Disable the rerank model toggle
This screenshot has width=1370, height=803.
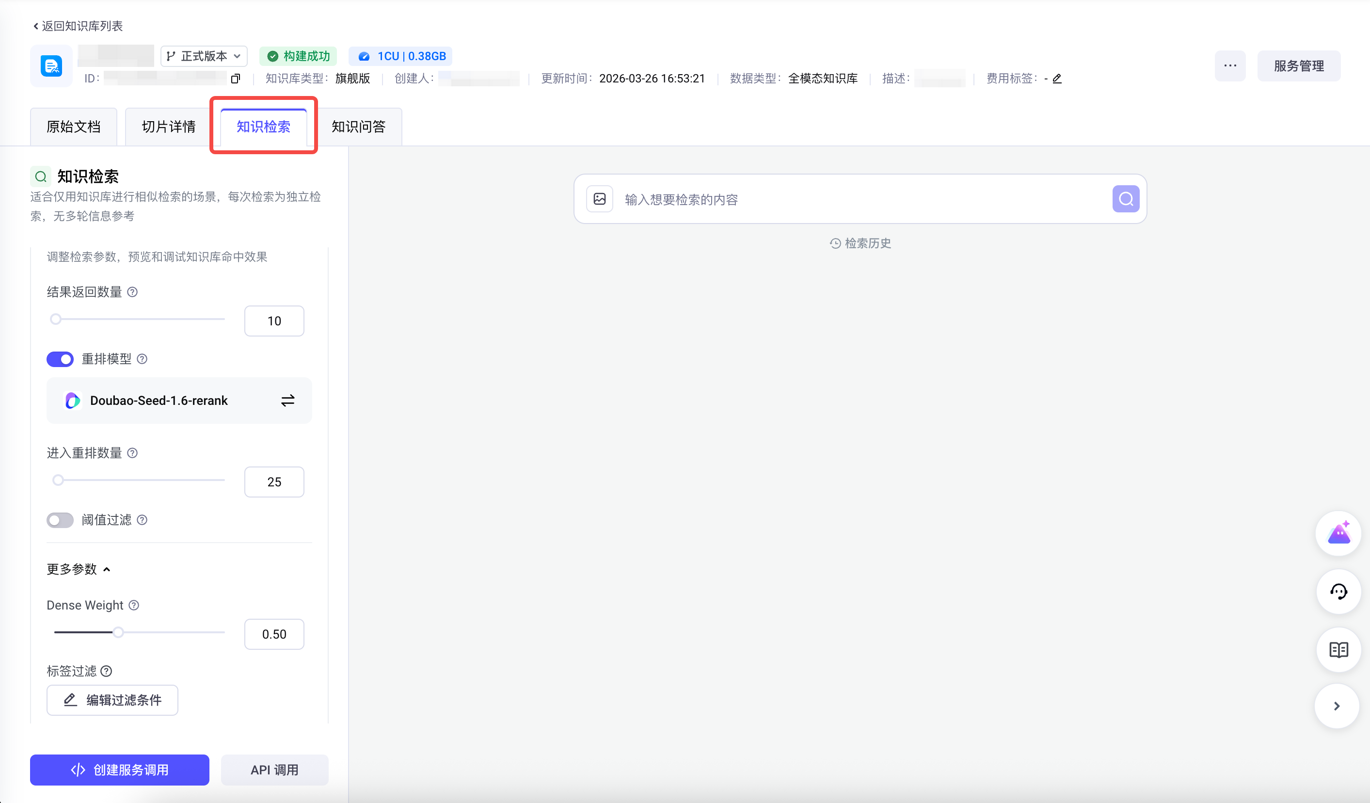tap(60, 359)
